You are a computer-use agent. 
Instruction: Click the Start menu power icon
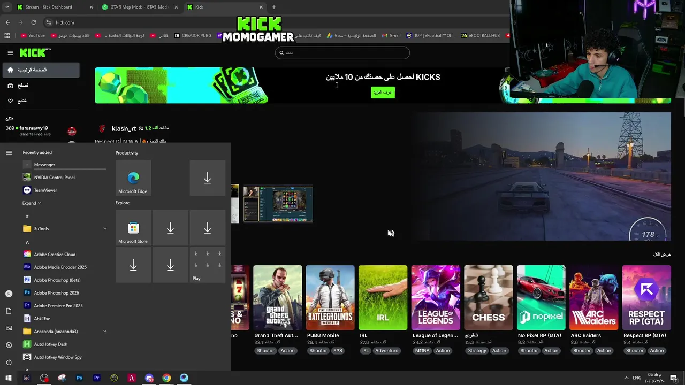click(9, 362)
